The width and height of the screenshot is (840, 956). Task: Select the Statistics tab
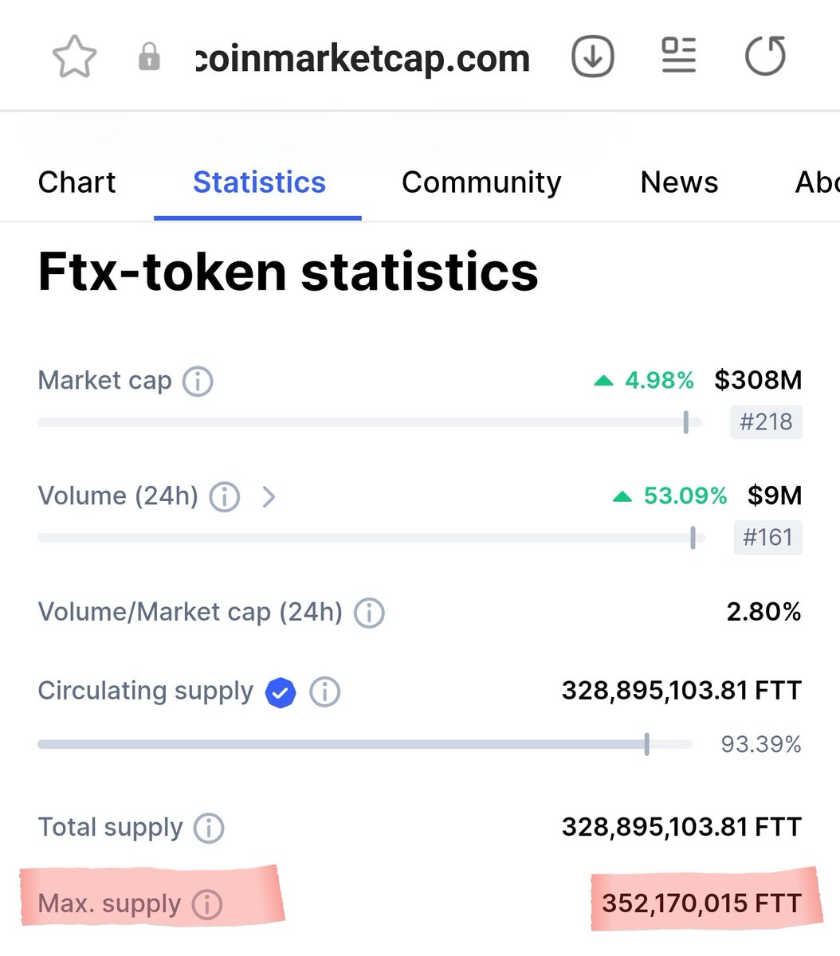coord(259,182)
